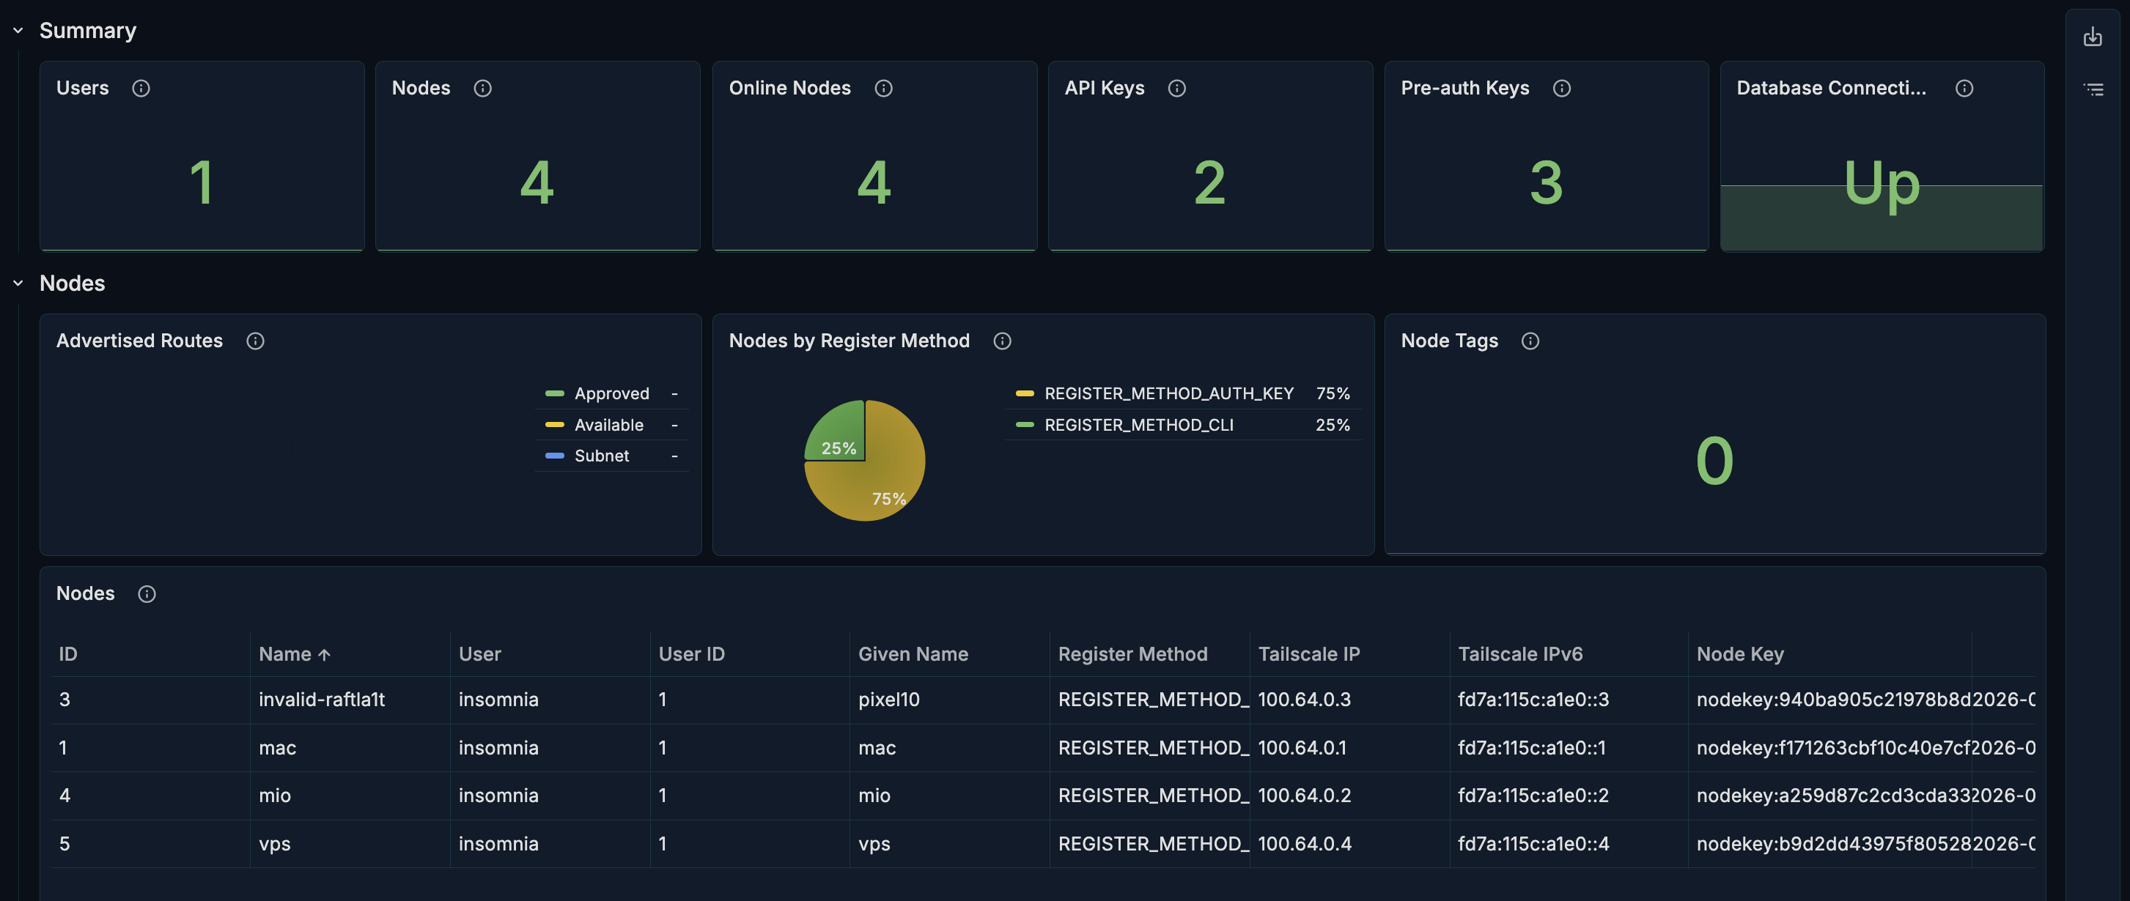Toggle Available series in legend

pyautogui.click(x=608, y=425)
